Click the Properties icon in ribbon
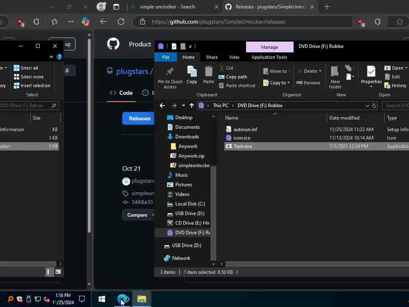The width and height of the screenshot is (409, 307). (371, 71)
